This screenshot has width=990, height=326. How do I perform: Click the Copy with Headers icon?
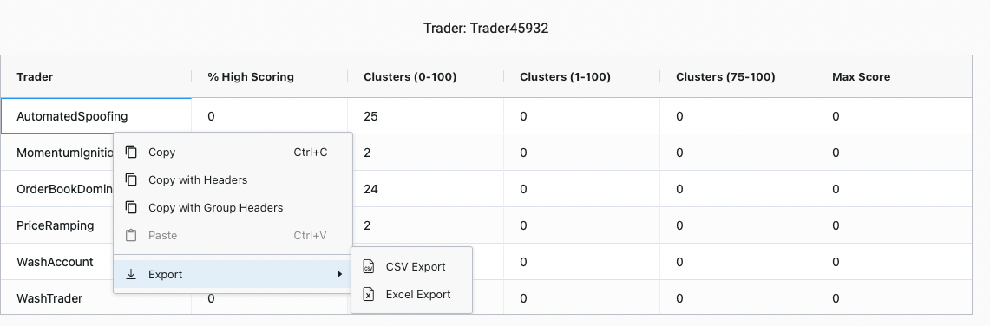click(x=131, y=179)
